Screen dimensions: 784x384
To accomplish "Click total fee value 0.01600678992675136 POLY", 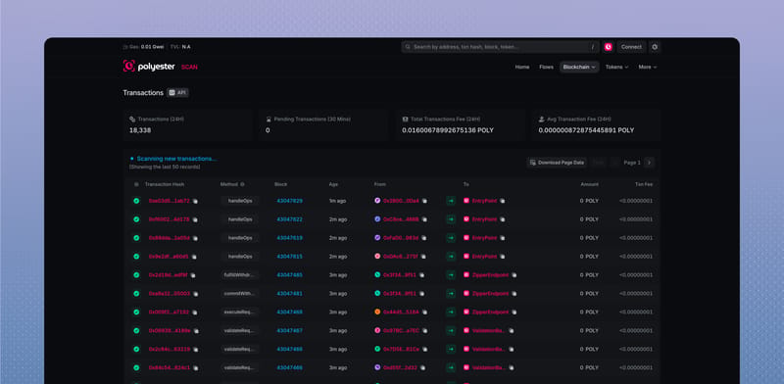I will pyautogui.click(x=448, y=130).
